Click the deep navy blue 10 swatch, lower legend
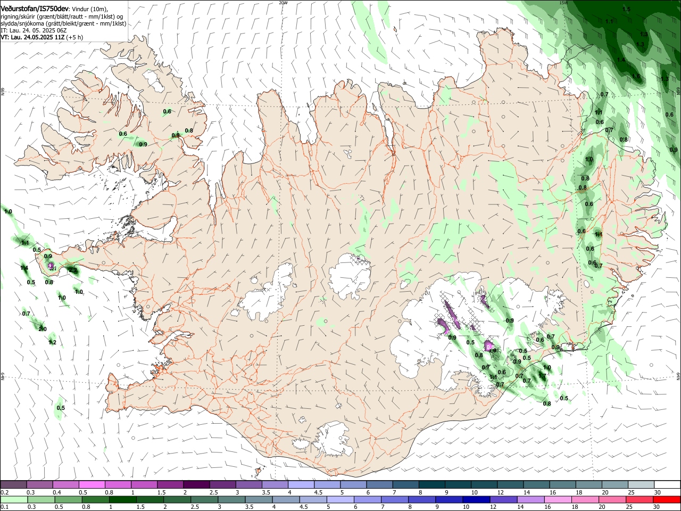Image resolution: width=681 pixels, height=511 pixels. coord(476,500)
